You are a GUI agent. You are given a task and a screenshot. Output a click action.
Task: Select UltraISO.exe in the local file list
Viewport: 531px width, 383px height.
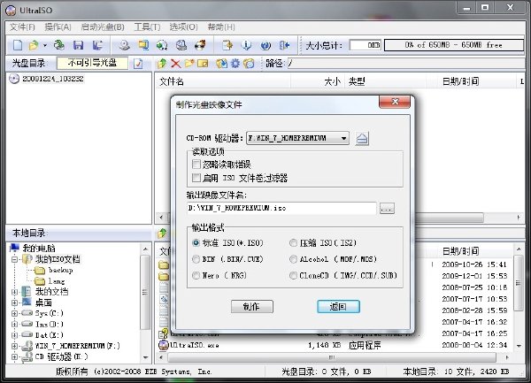195,345
